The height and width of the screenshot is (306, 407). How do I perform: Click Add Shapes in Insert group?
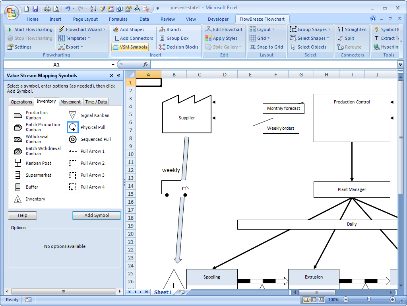coord(128,29)
